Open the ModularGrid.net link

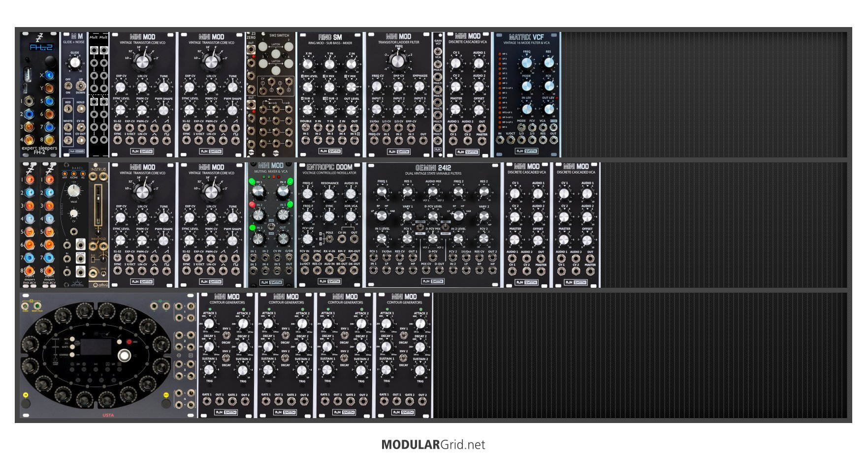click(433, 445)
